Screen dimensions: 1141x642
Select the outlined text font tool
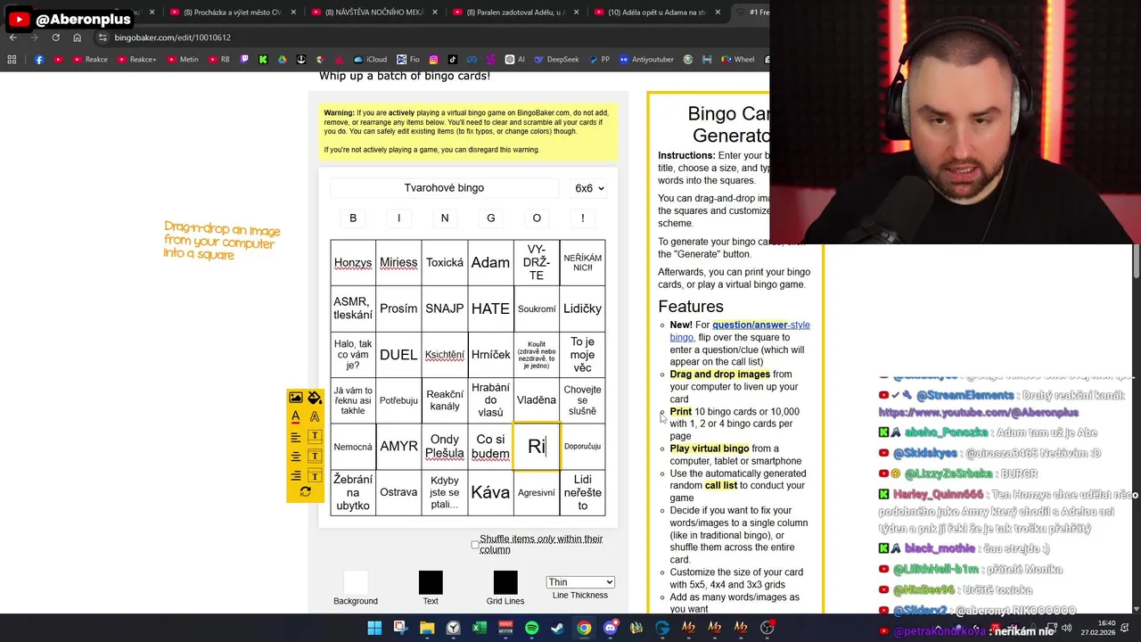pos(315,416)
